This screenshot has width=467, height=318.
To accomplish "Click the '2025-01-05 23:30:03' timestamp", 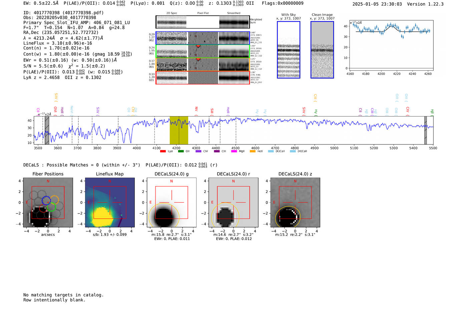I will [x=377, y=4].
